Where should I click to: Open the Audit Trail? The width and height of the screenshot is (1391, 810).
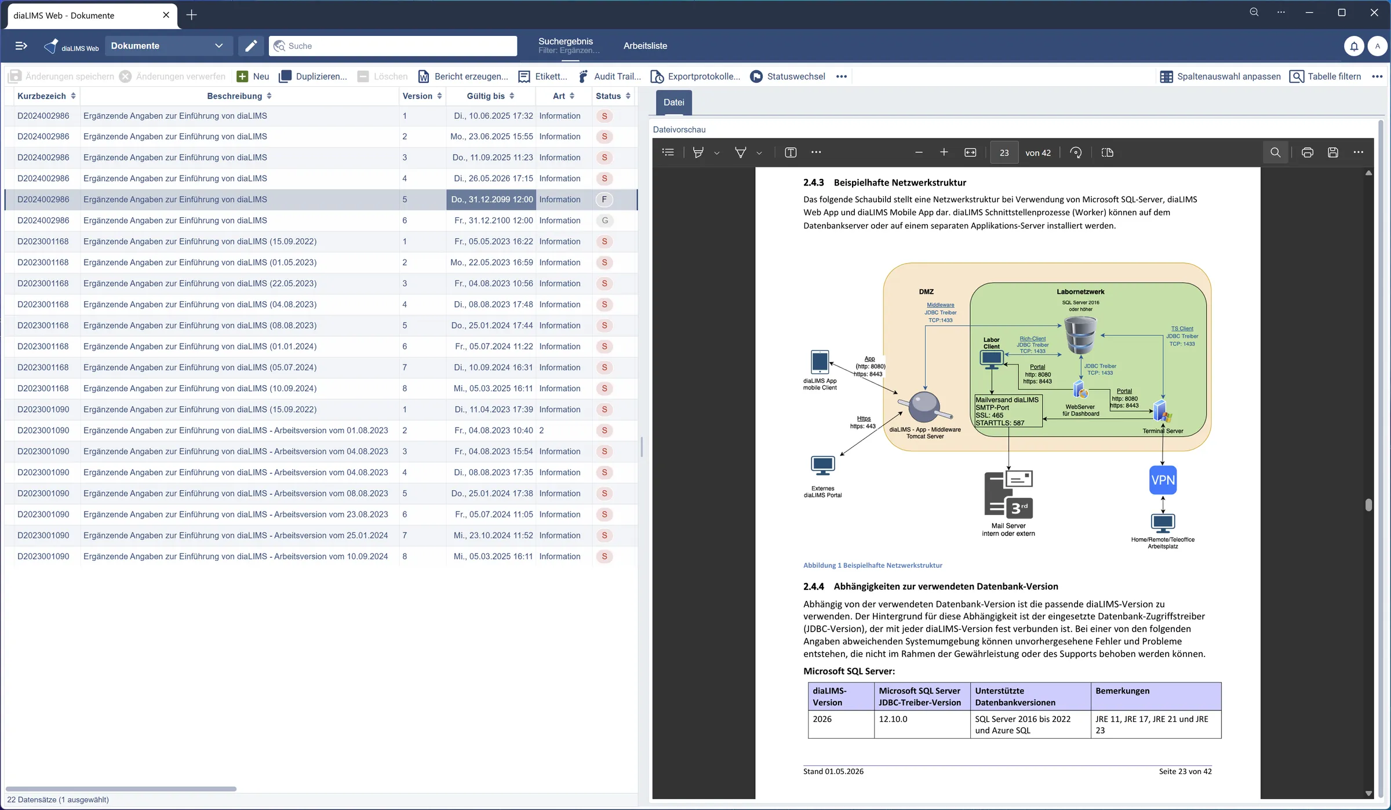click(x=610, y=76)
